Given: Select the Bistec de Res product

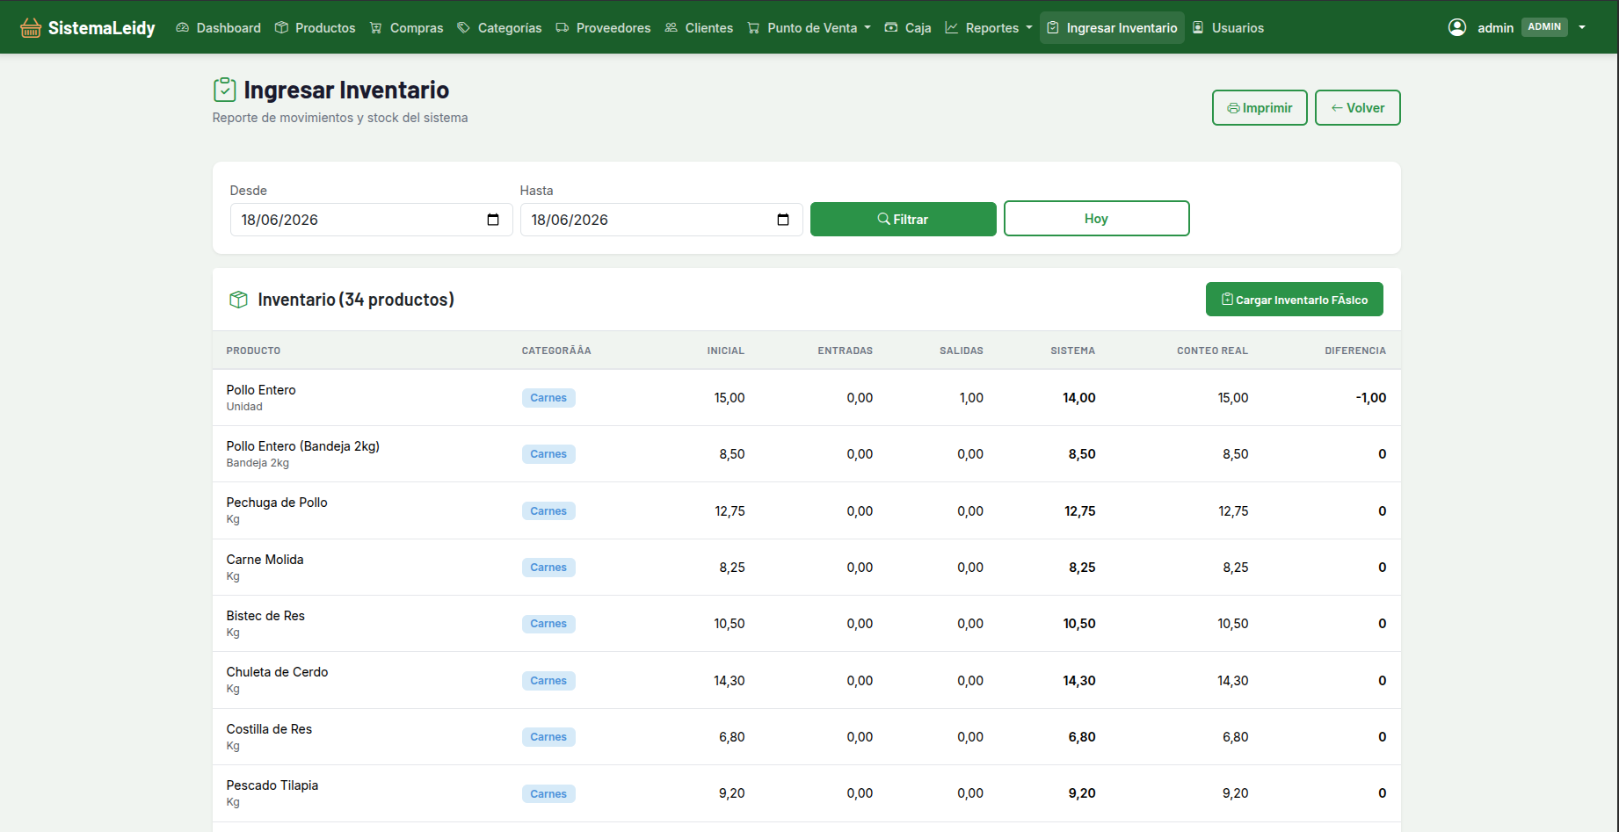Looking at the screenshot, I should 265,616.
